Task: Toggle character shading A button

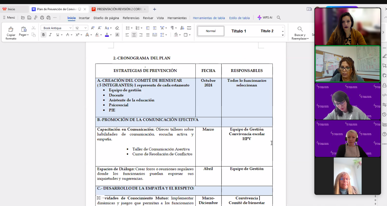Action: click(117, 35)
